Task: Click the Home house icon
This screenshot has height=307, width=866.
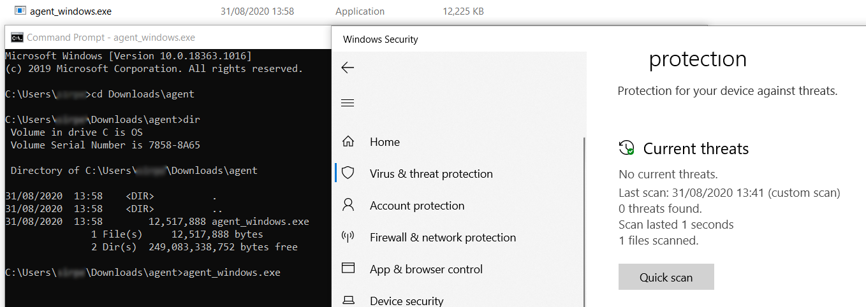Action: (x=348, y=142)
